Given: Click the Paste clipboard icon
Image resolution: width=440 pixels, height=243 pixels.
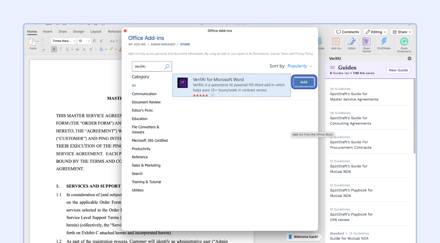Looking at the screenshot, I should point(32,42).
